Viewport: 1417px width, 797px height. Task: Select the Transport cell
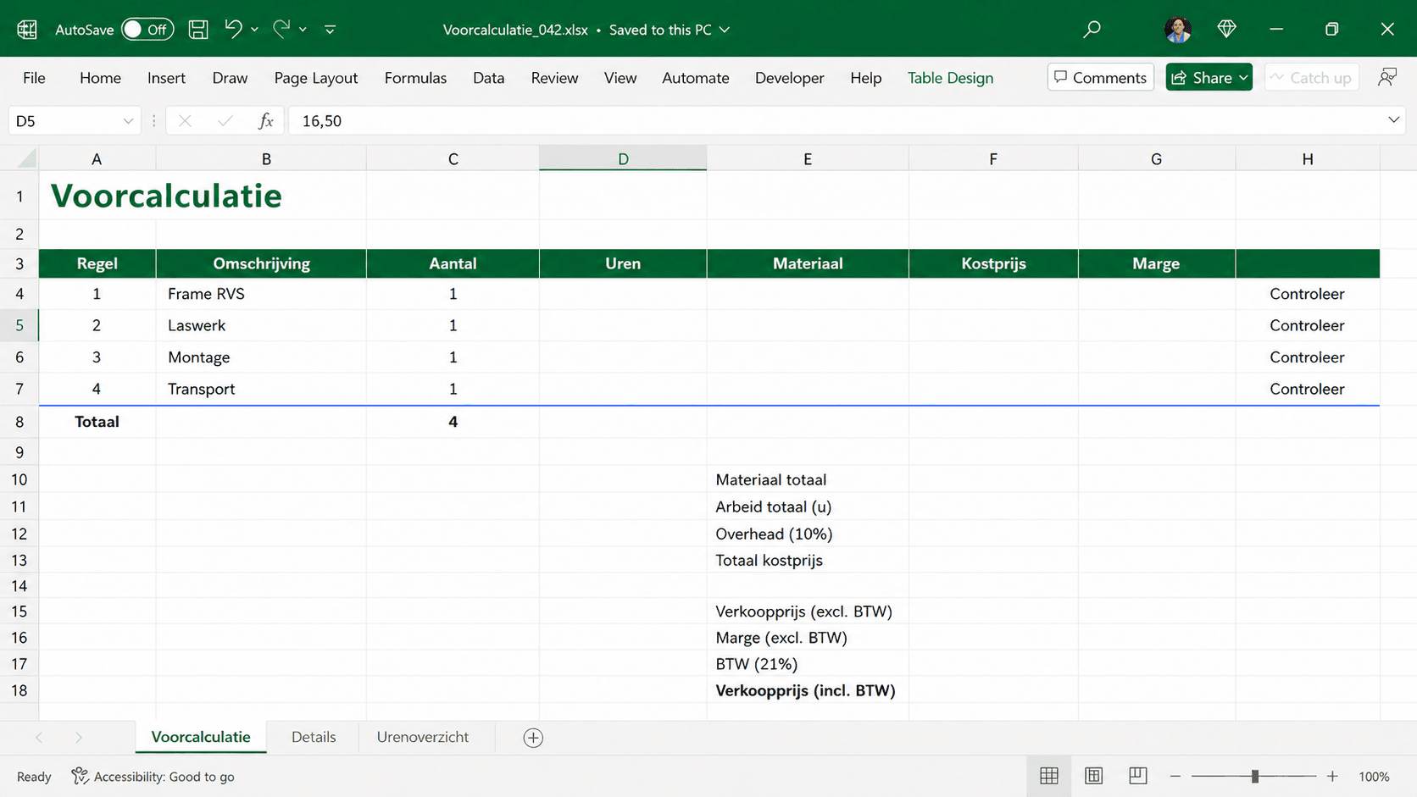261,389
